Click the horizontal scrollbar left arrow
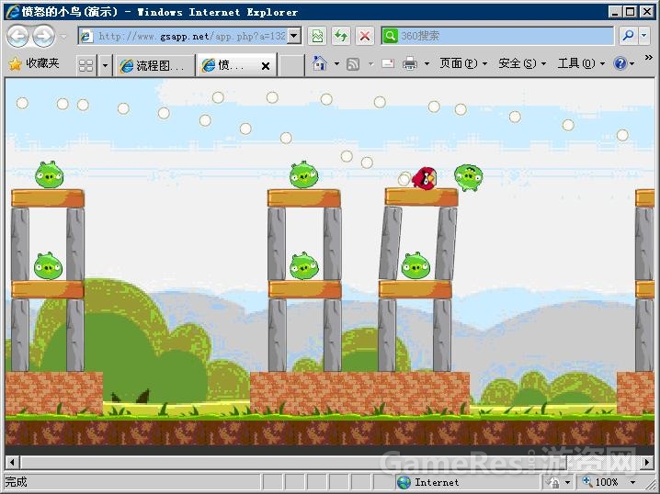This screenshot has width=660, height=494. (x=12, y=463)
